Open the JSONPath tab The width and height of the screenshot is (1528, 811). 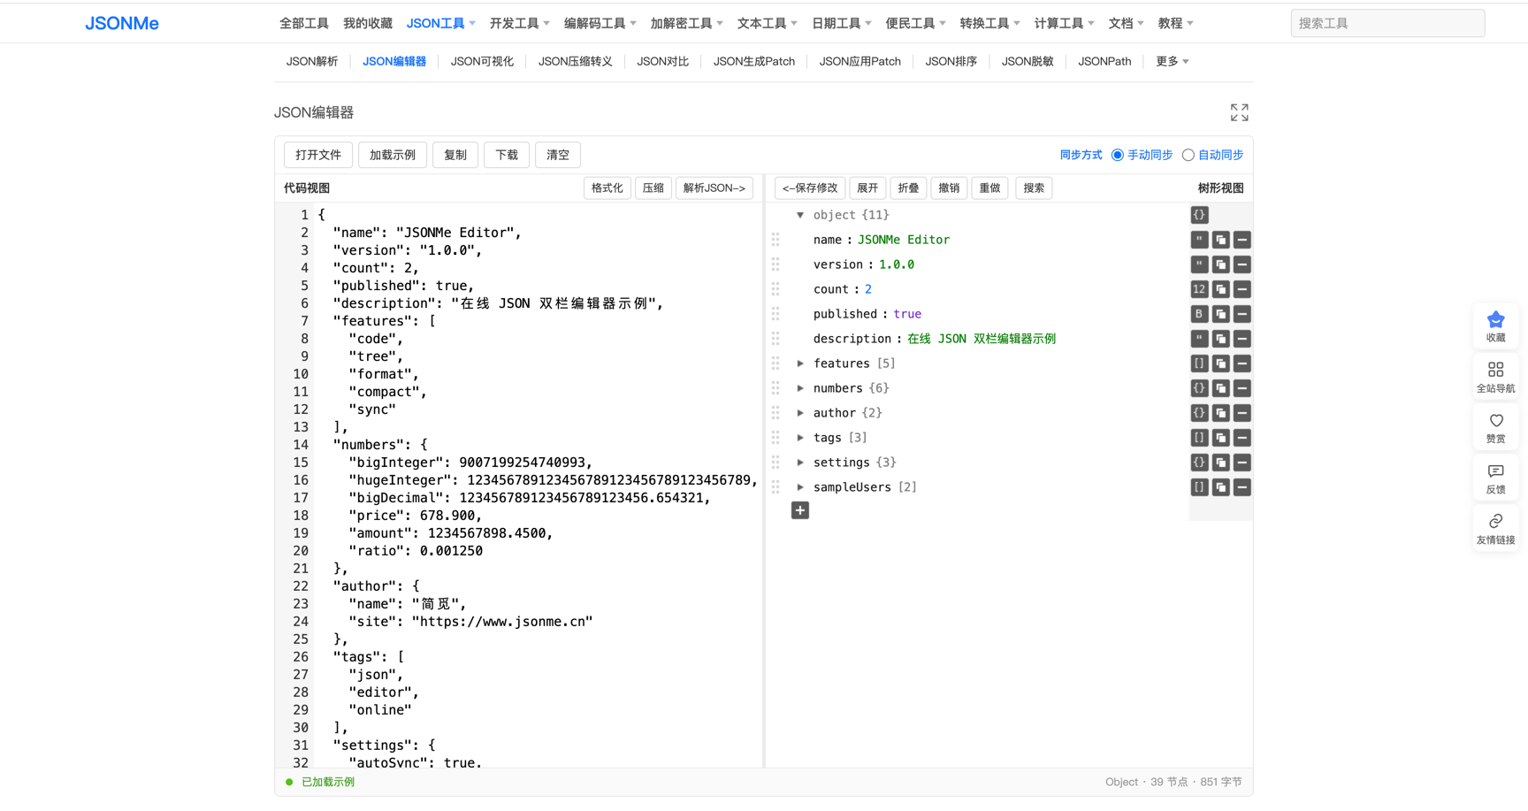[1104, 61]
